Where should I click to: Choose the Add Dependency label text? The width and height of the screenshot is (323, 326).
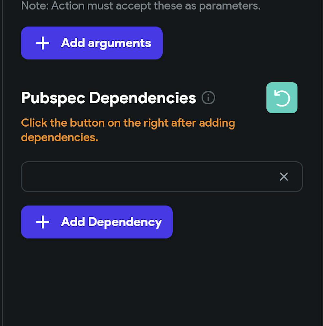[111, 222]
